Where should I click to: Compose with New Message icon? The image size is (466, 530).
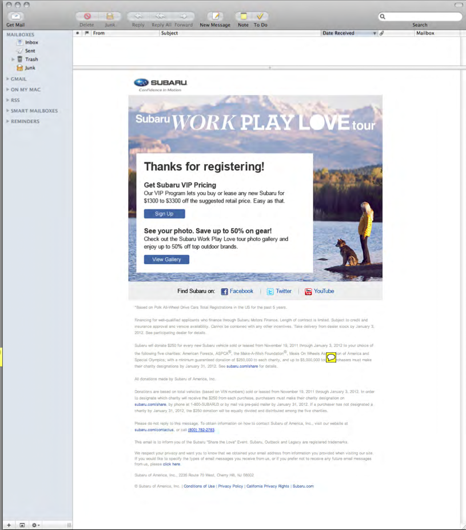coord(215,16)
